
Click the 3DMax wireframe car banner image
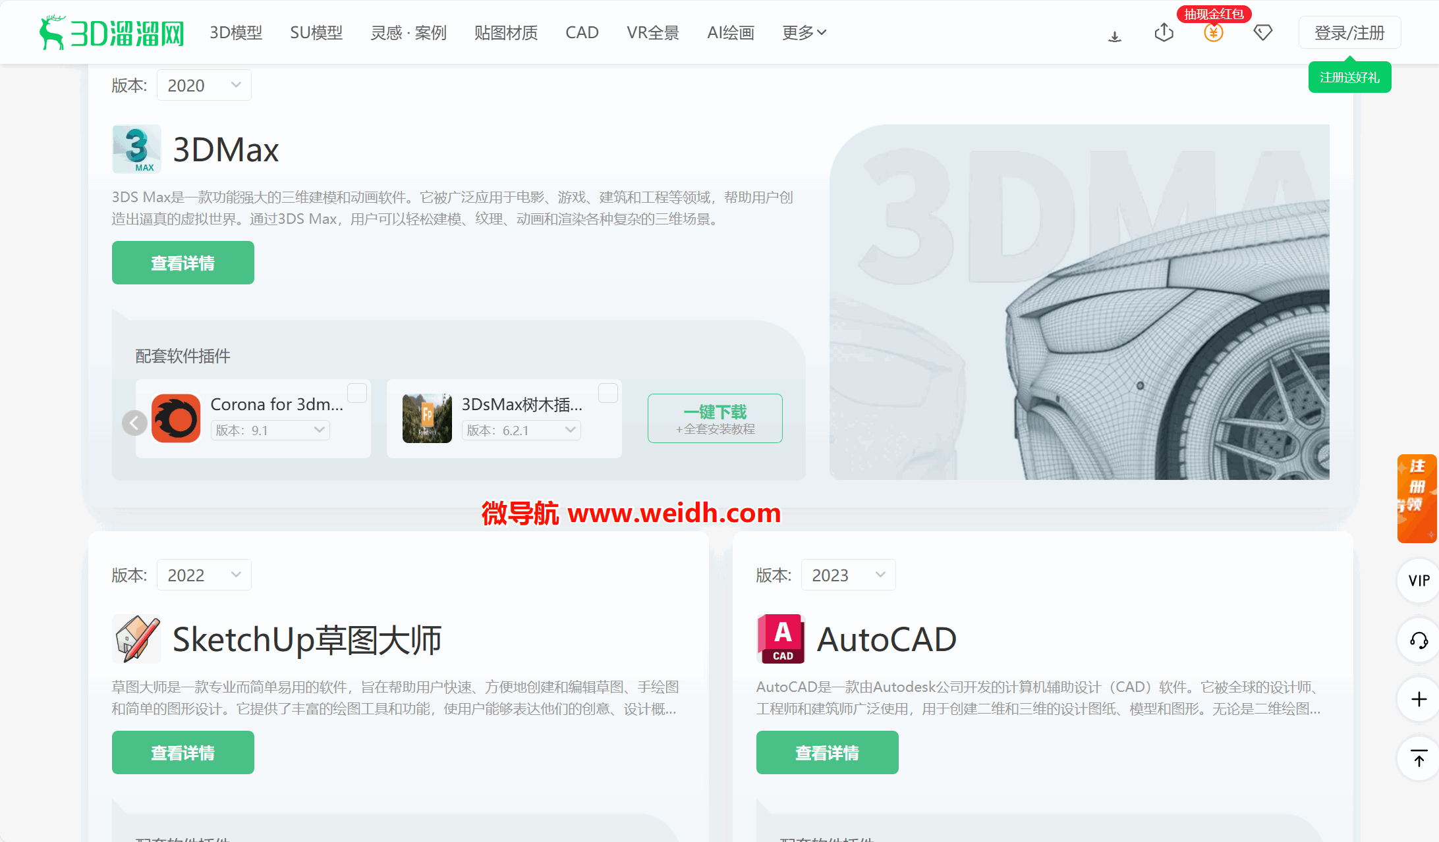pyautogui.click(x=1079, y=302)
